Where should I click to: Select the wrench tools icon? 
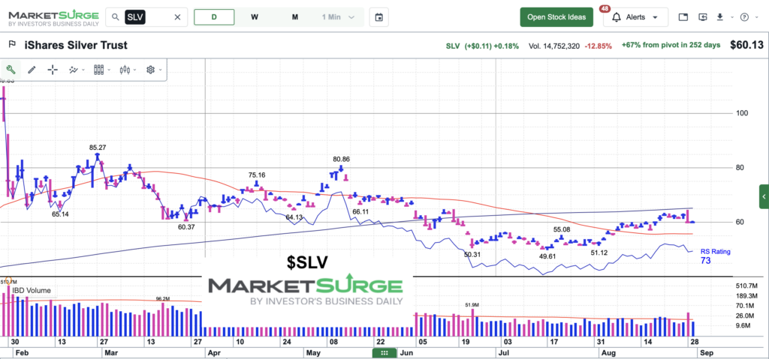[x=11, y=70]
